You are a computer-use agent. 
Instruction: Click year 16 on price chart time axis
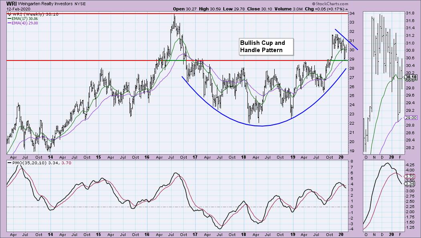(x=147, y=157)
